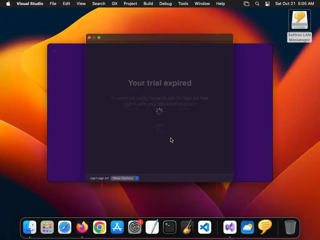Viewport: 320px width, 240px height.
Task: Select Softros LAN Messenger desktop drive icon
Action: (x=299, y=26)
